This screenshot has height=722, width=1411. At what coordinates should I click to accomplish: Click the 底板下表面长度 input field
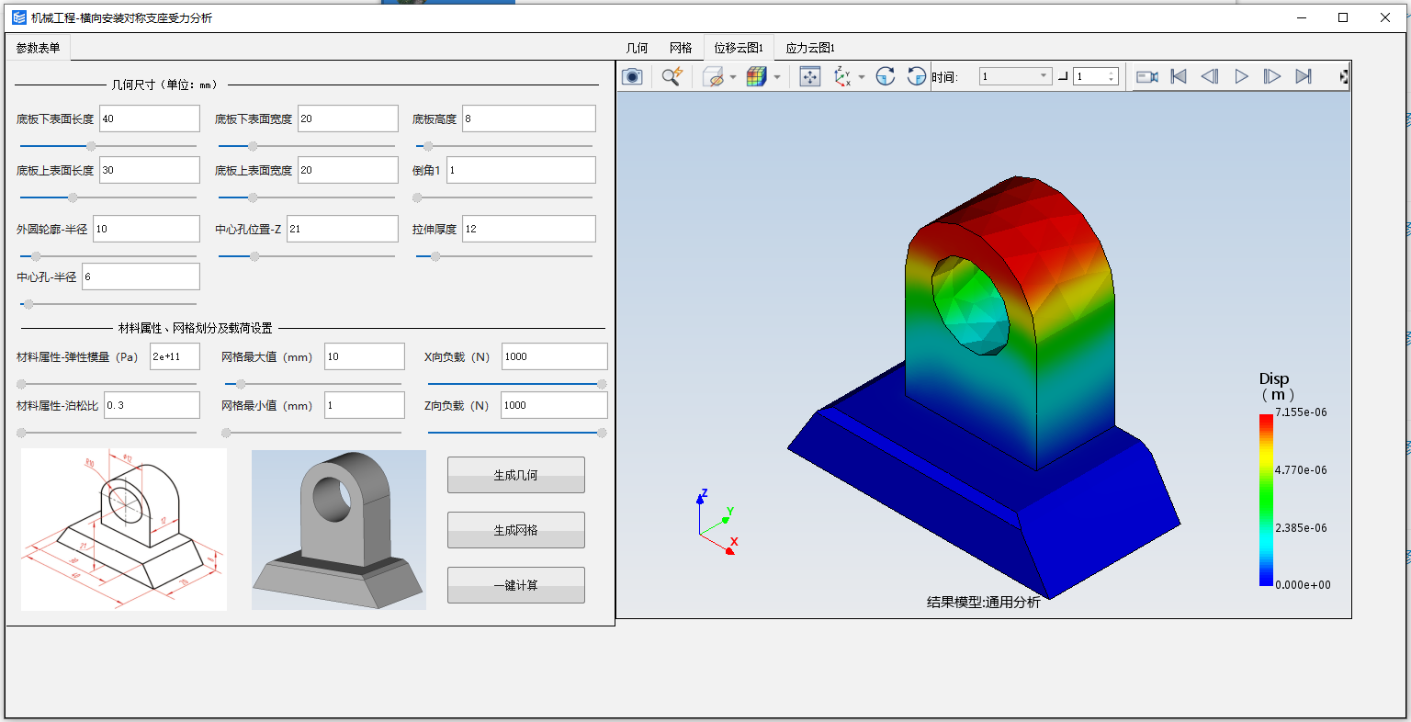[x=149, y=118]
